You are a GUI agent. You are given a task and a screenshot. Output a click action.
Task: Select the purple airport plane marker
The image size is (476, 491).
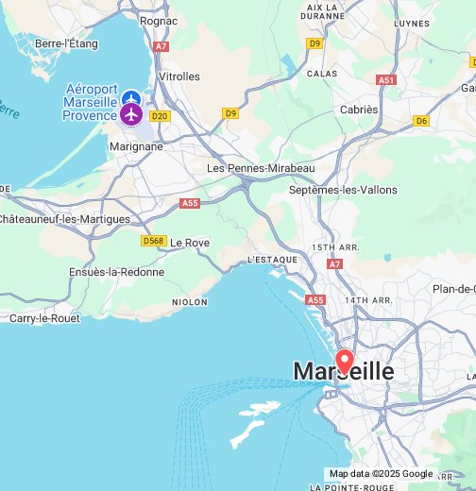131,115
